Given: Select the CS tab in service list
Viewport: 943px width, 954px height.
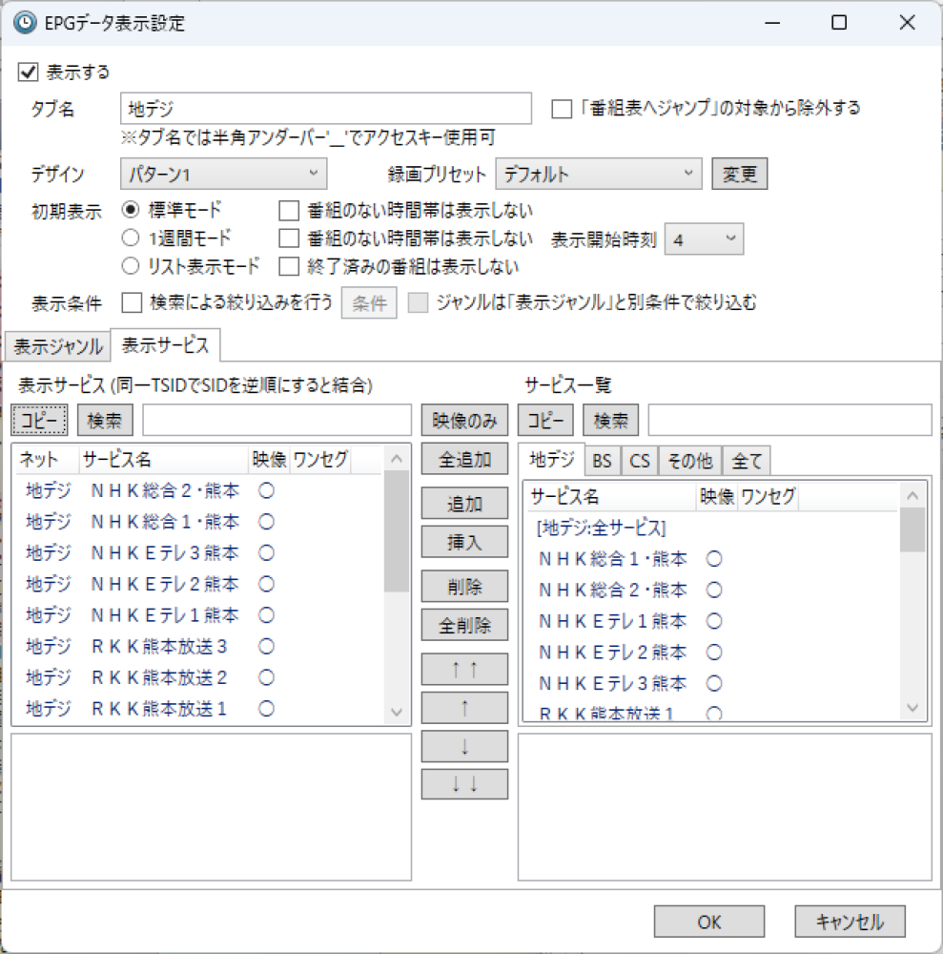Looking at the screenshot, I should 639,461.
